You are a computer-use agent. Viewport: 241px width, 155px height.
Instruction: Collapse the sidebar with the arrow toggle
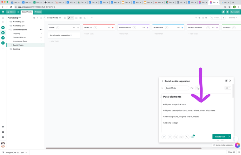44,18
